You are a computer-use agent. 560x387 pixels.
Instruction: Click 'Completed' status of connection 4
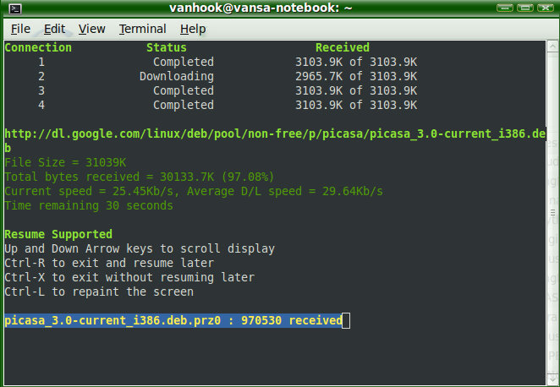pyautogui.click(x=184, y=105)
